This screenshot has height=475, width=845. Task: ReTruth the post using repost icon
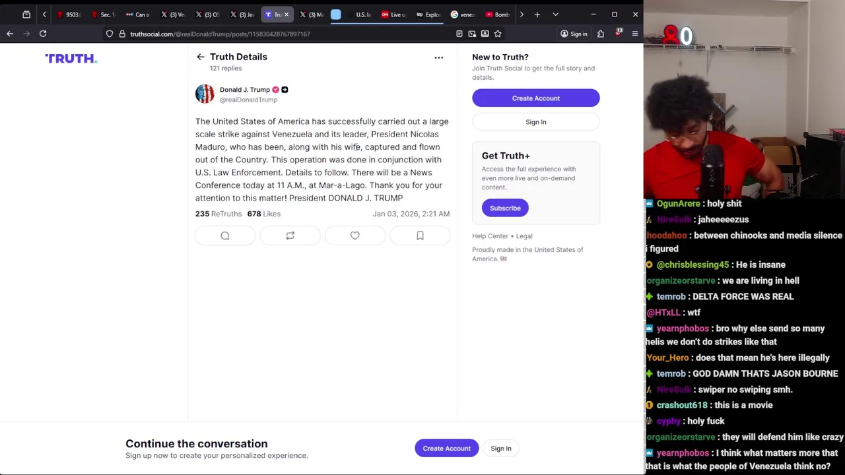(x=290, y=236)
